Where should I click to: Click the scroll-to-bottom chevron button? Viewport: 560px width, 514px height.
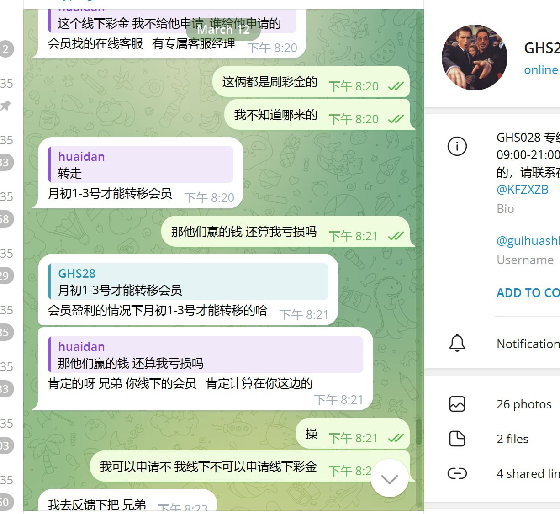(390, 478)
